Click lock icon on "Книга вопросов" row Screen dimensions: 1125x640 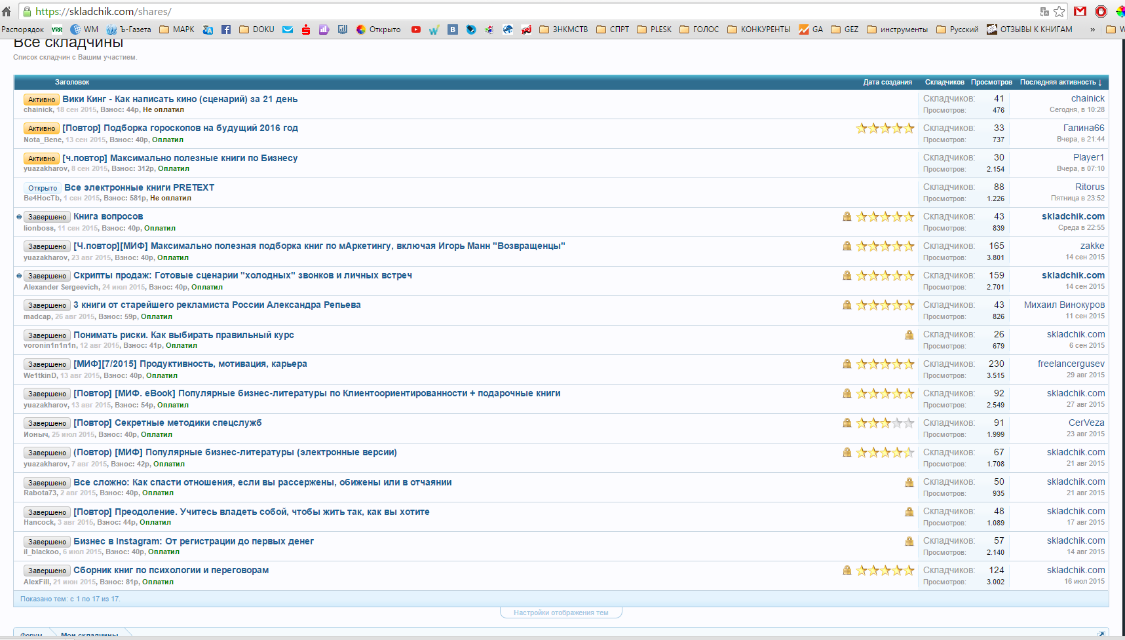(847, 217)
